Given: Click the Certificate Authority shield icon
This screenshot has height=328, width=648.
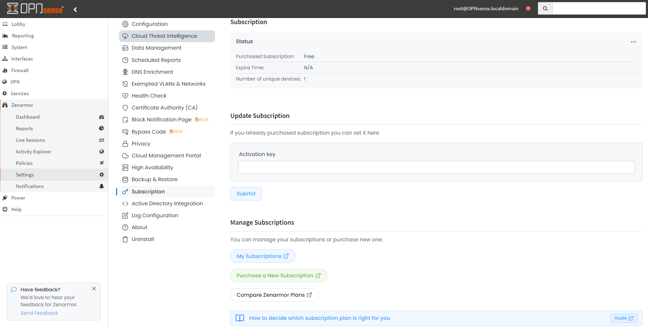Looking at the screenshot, I should [x=125, y=108].
